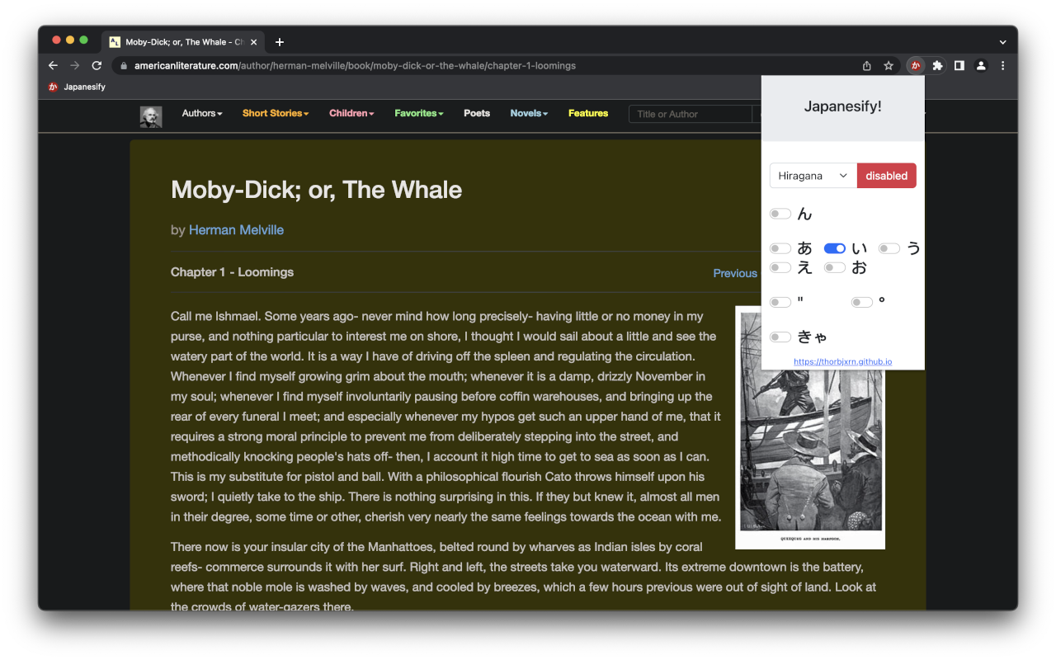Open a new browser tab
The height and width of the screenshot is (660, 1056).
point(280,42)
